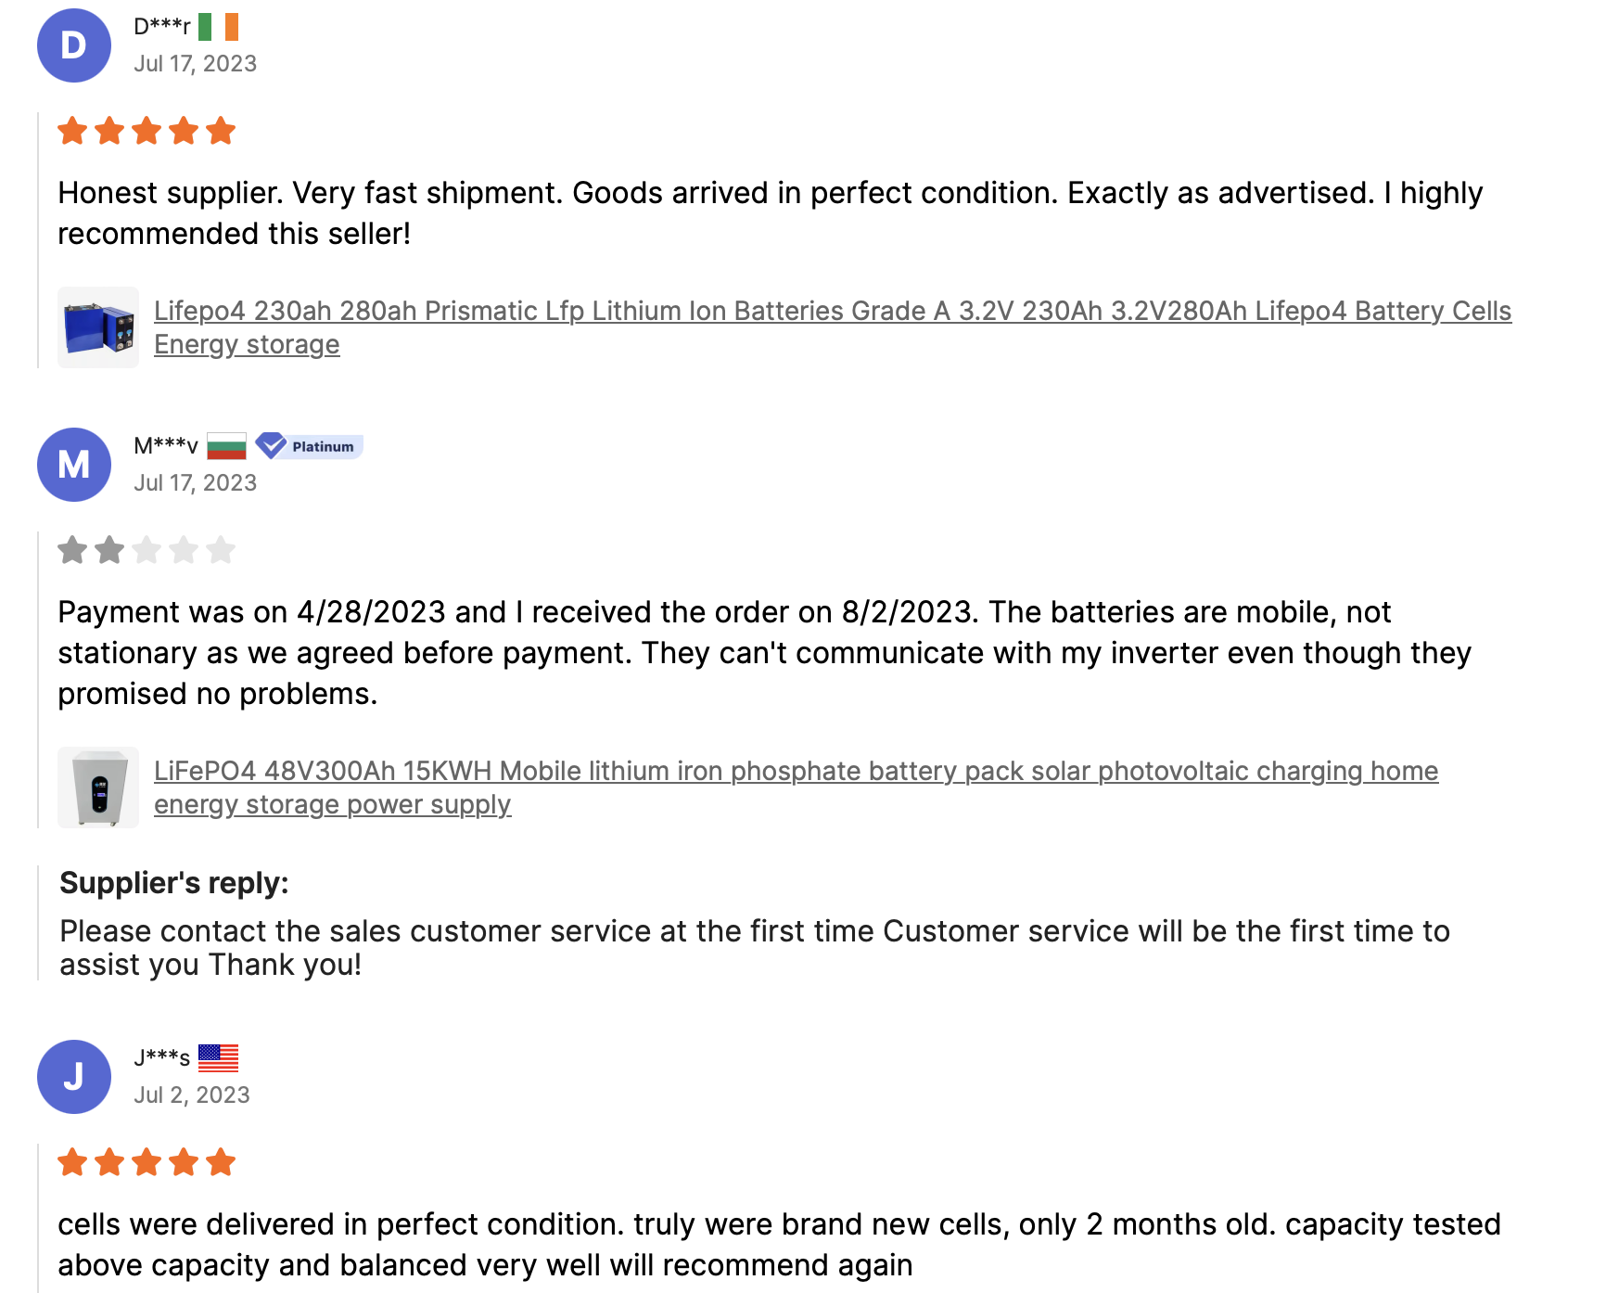
Task: Click the blue prismatic battery cells thumbnail
Action: tap(98, 327)
